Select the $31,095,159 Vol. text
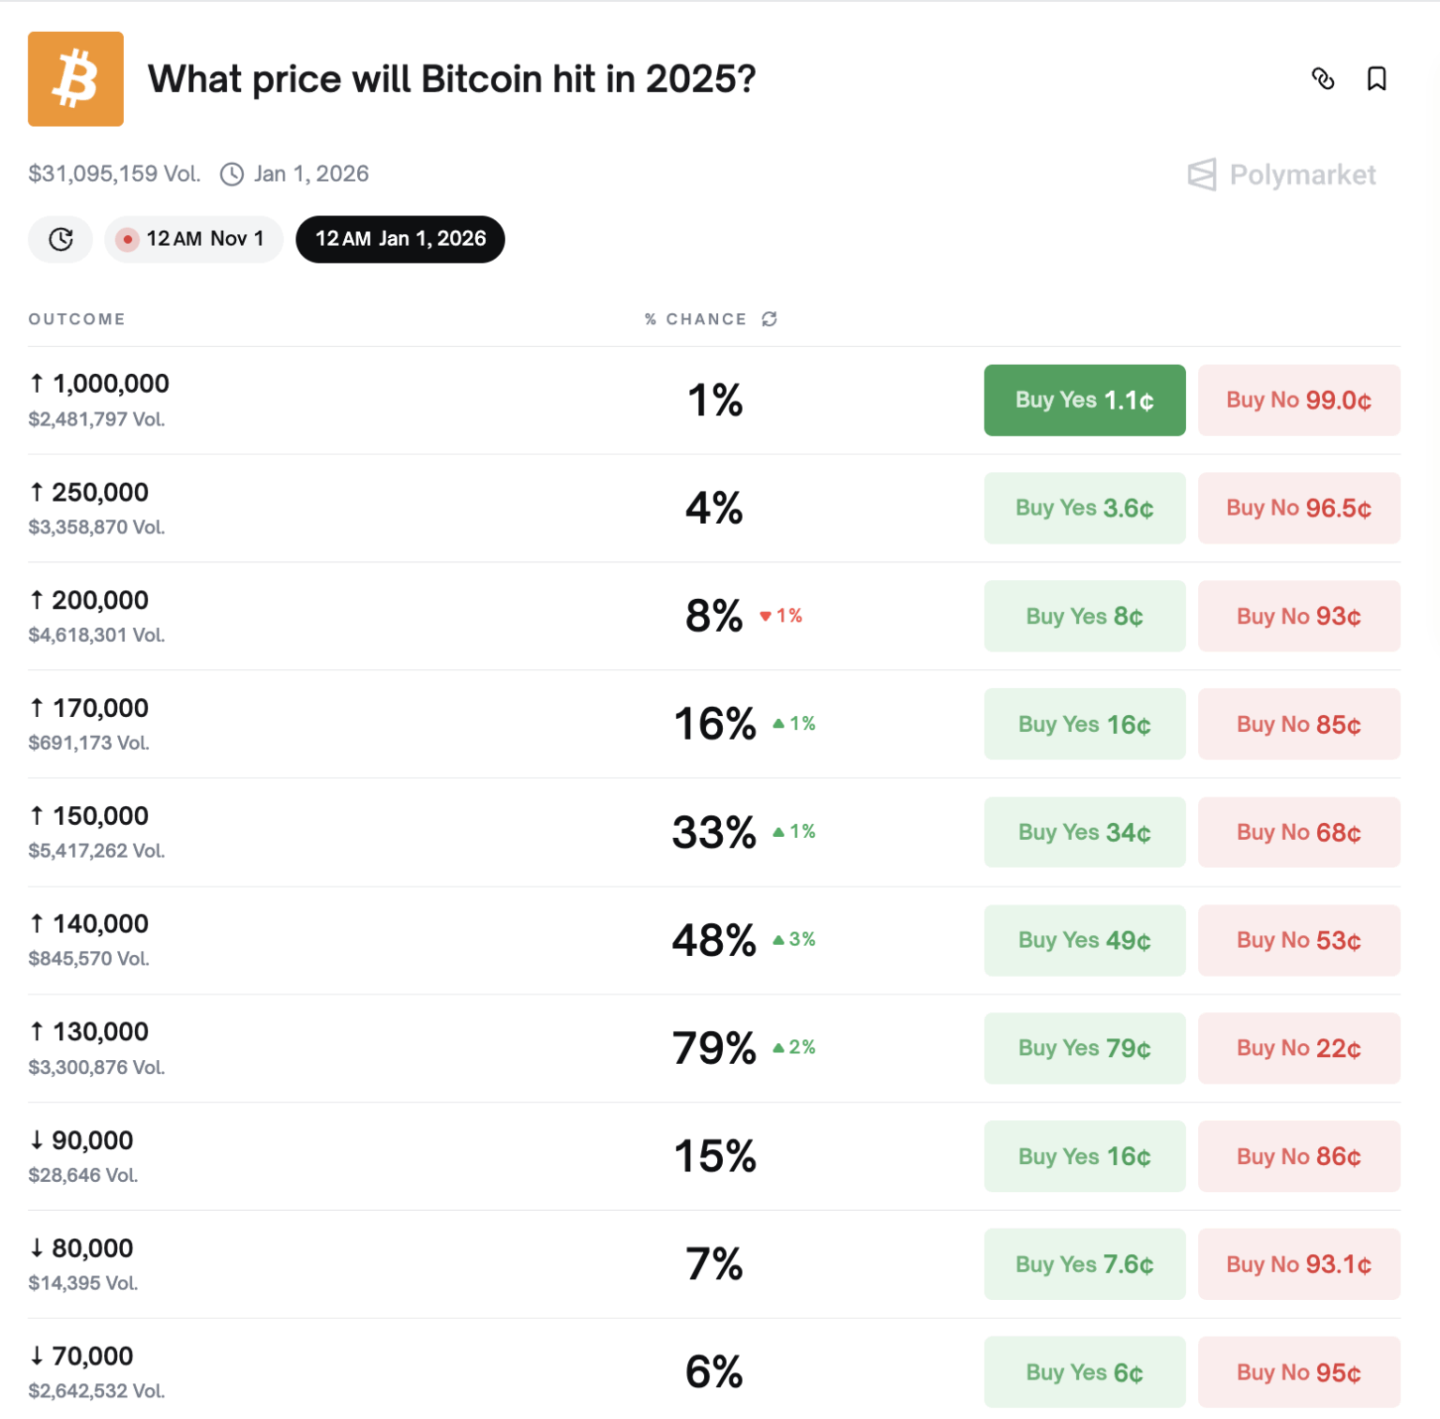The image size is (1440, 1419). tap(112, 173)
